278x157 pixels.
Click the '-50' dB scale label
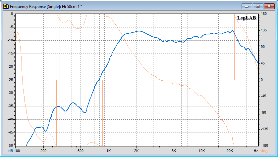tap(10, 145)
